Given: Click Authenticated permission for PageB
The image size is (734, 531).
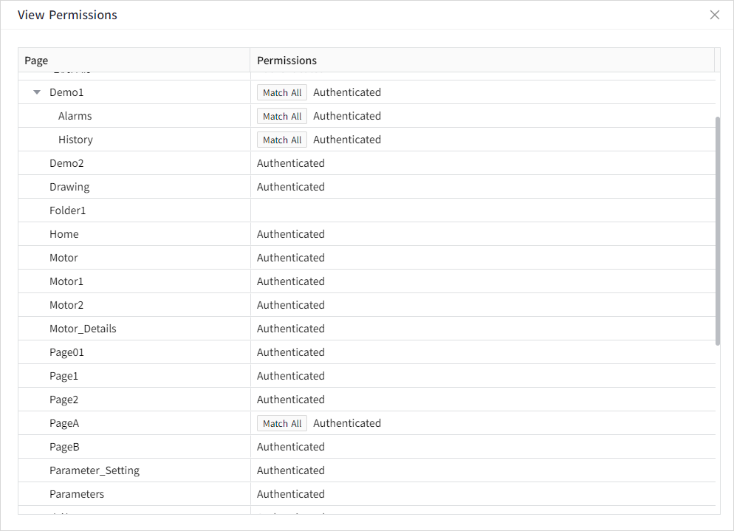Looking at the screenshot, I should tap(291, 447).
